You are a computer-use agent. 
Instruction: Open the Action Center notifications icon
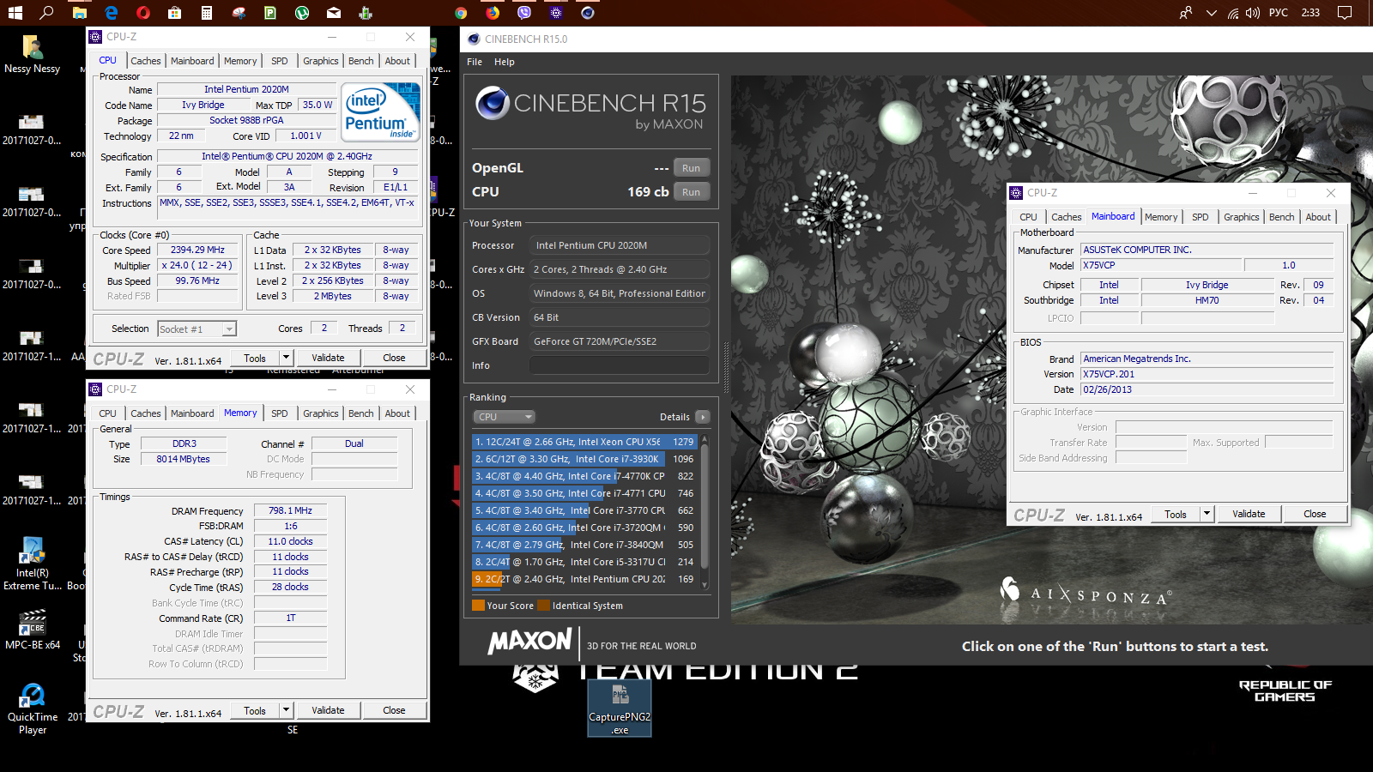pyautogui.click(x=1345, y=13)
